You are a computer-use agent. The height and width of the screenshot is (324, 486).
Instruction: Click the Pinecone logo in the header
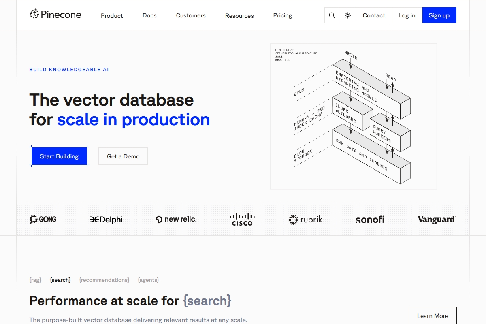tap(55, 15)
